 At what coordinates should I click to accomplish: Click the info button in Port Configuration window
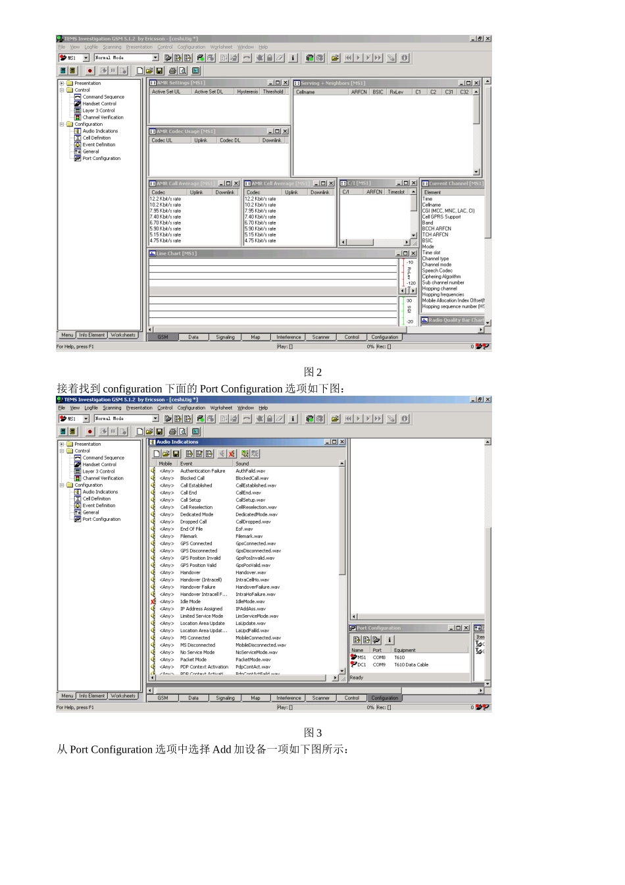coord(389,639)
